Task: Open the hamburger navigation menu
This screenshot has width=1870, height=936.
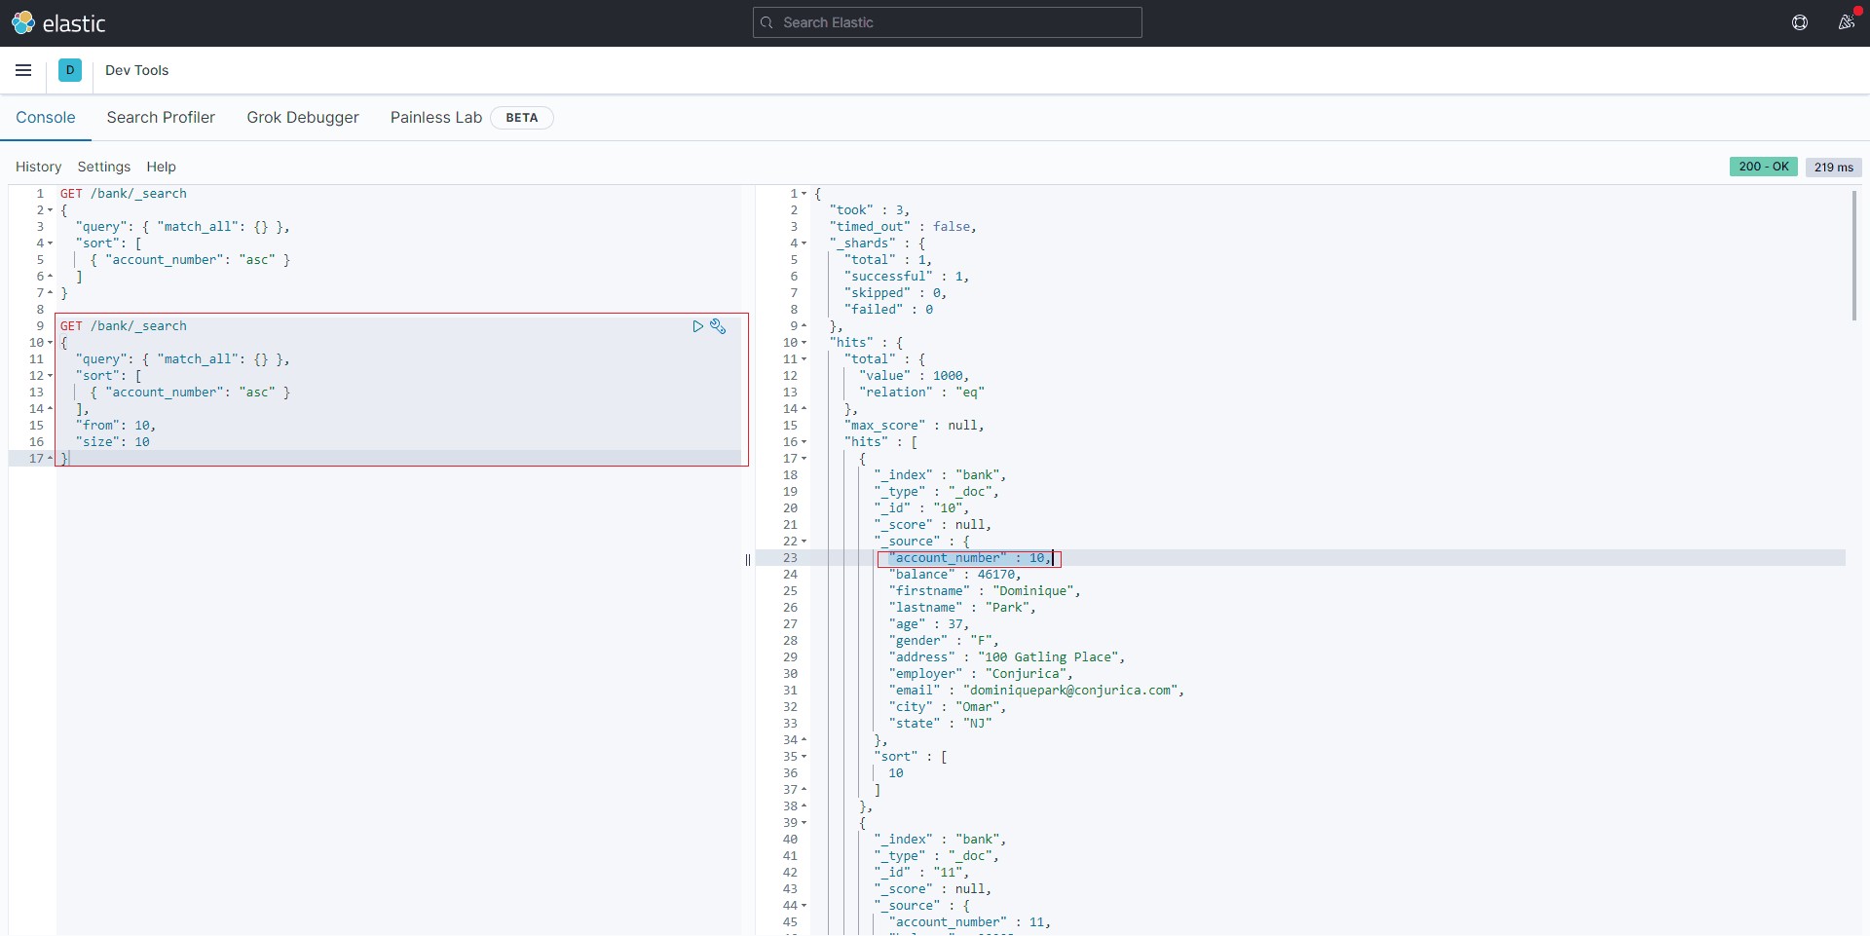Action: coord(23,70)
